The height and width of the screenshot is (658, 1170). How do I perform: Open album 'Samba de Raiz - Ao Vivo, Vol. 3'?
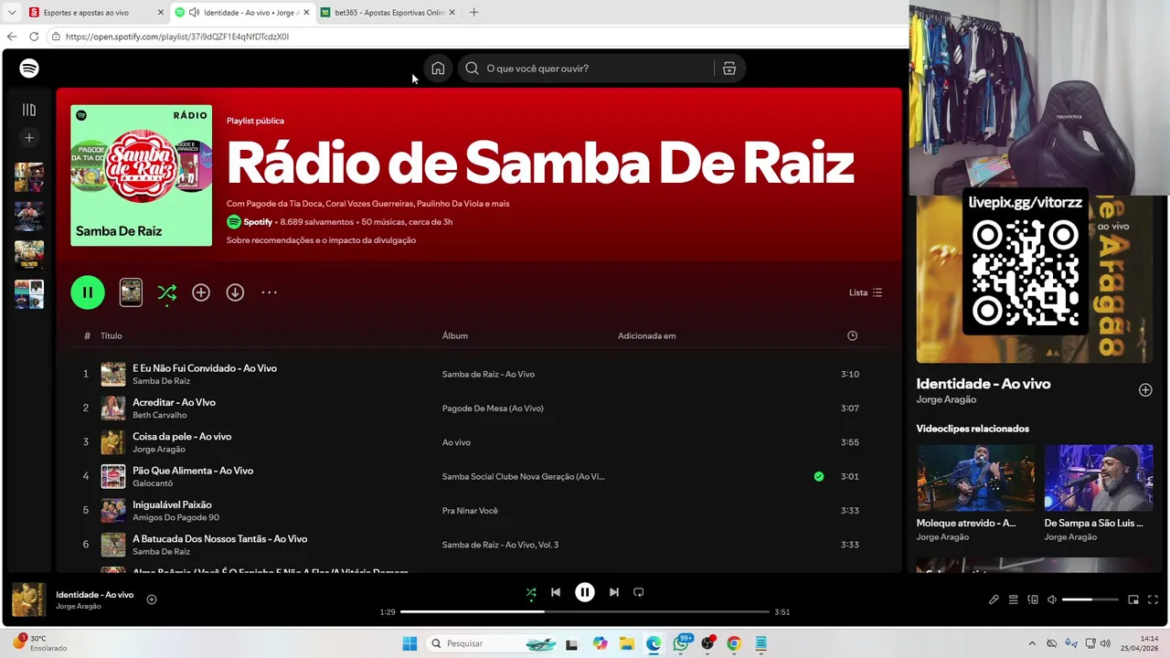[500, 545]
